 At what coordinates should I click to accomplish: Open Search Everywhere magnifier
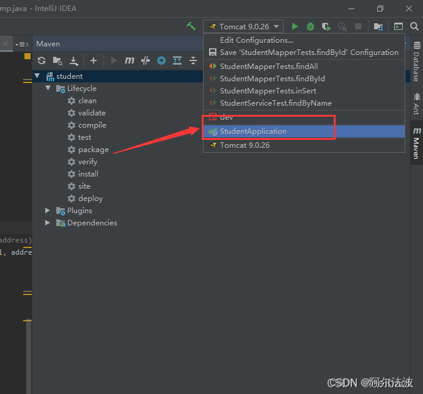414,26
